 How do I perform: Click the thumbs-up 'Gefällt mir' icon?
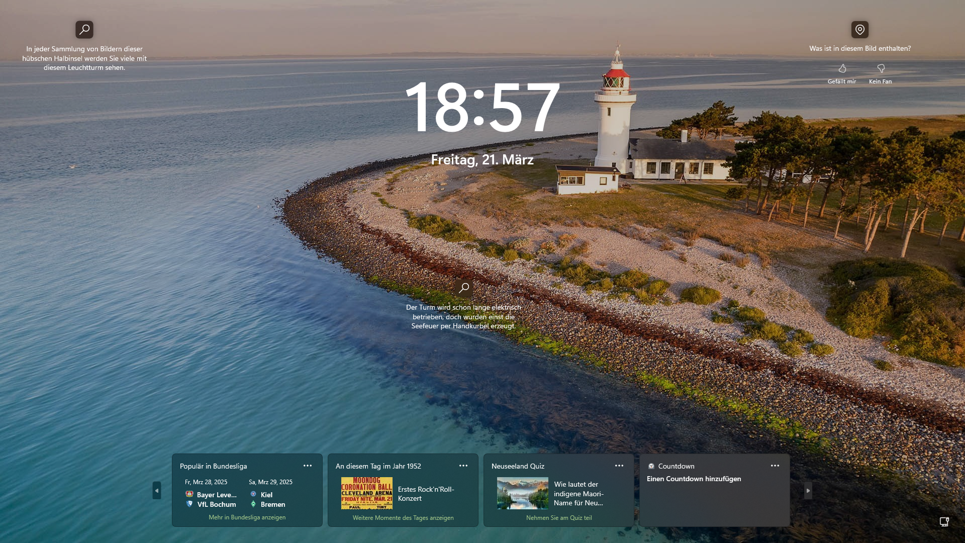pyautogui.click(x=842, y=69)
